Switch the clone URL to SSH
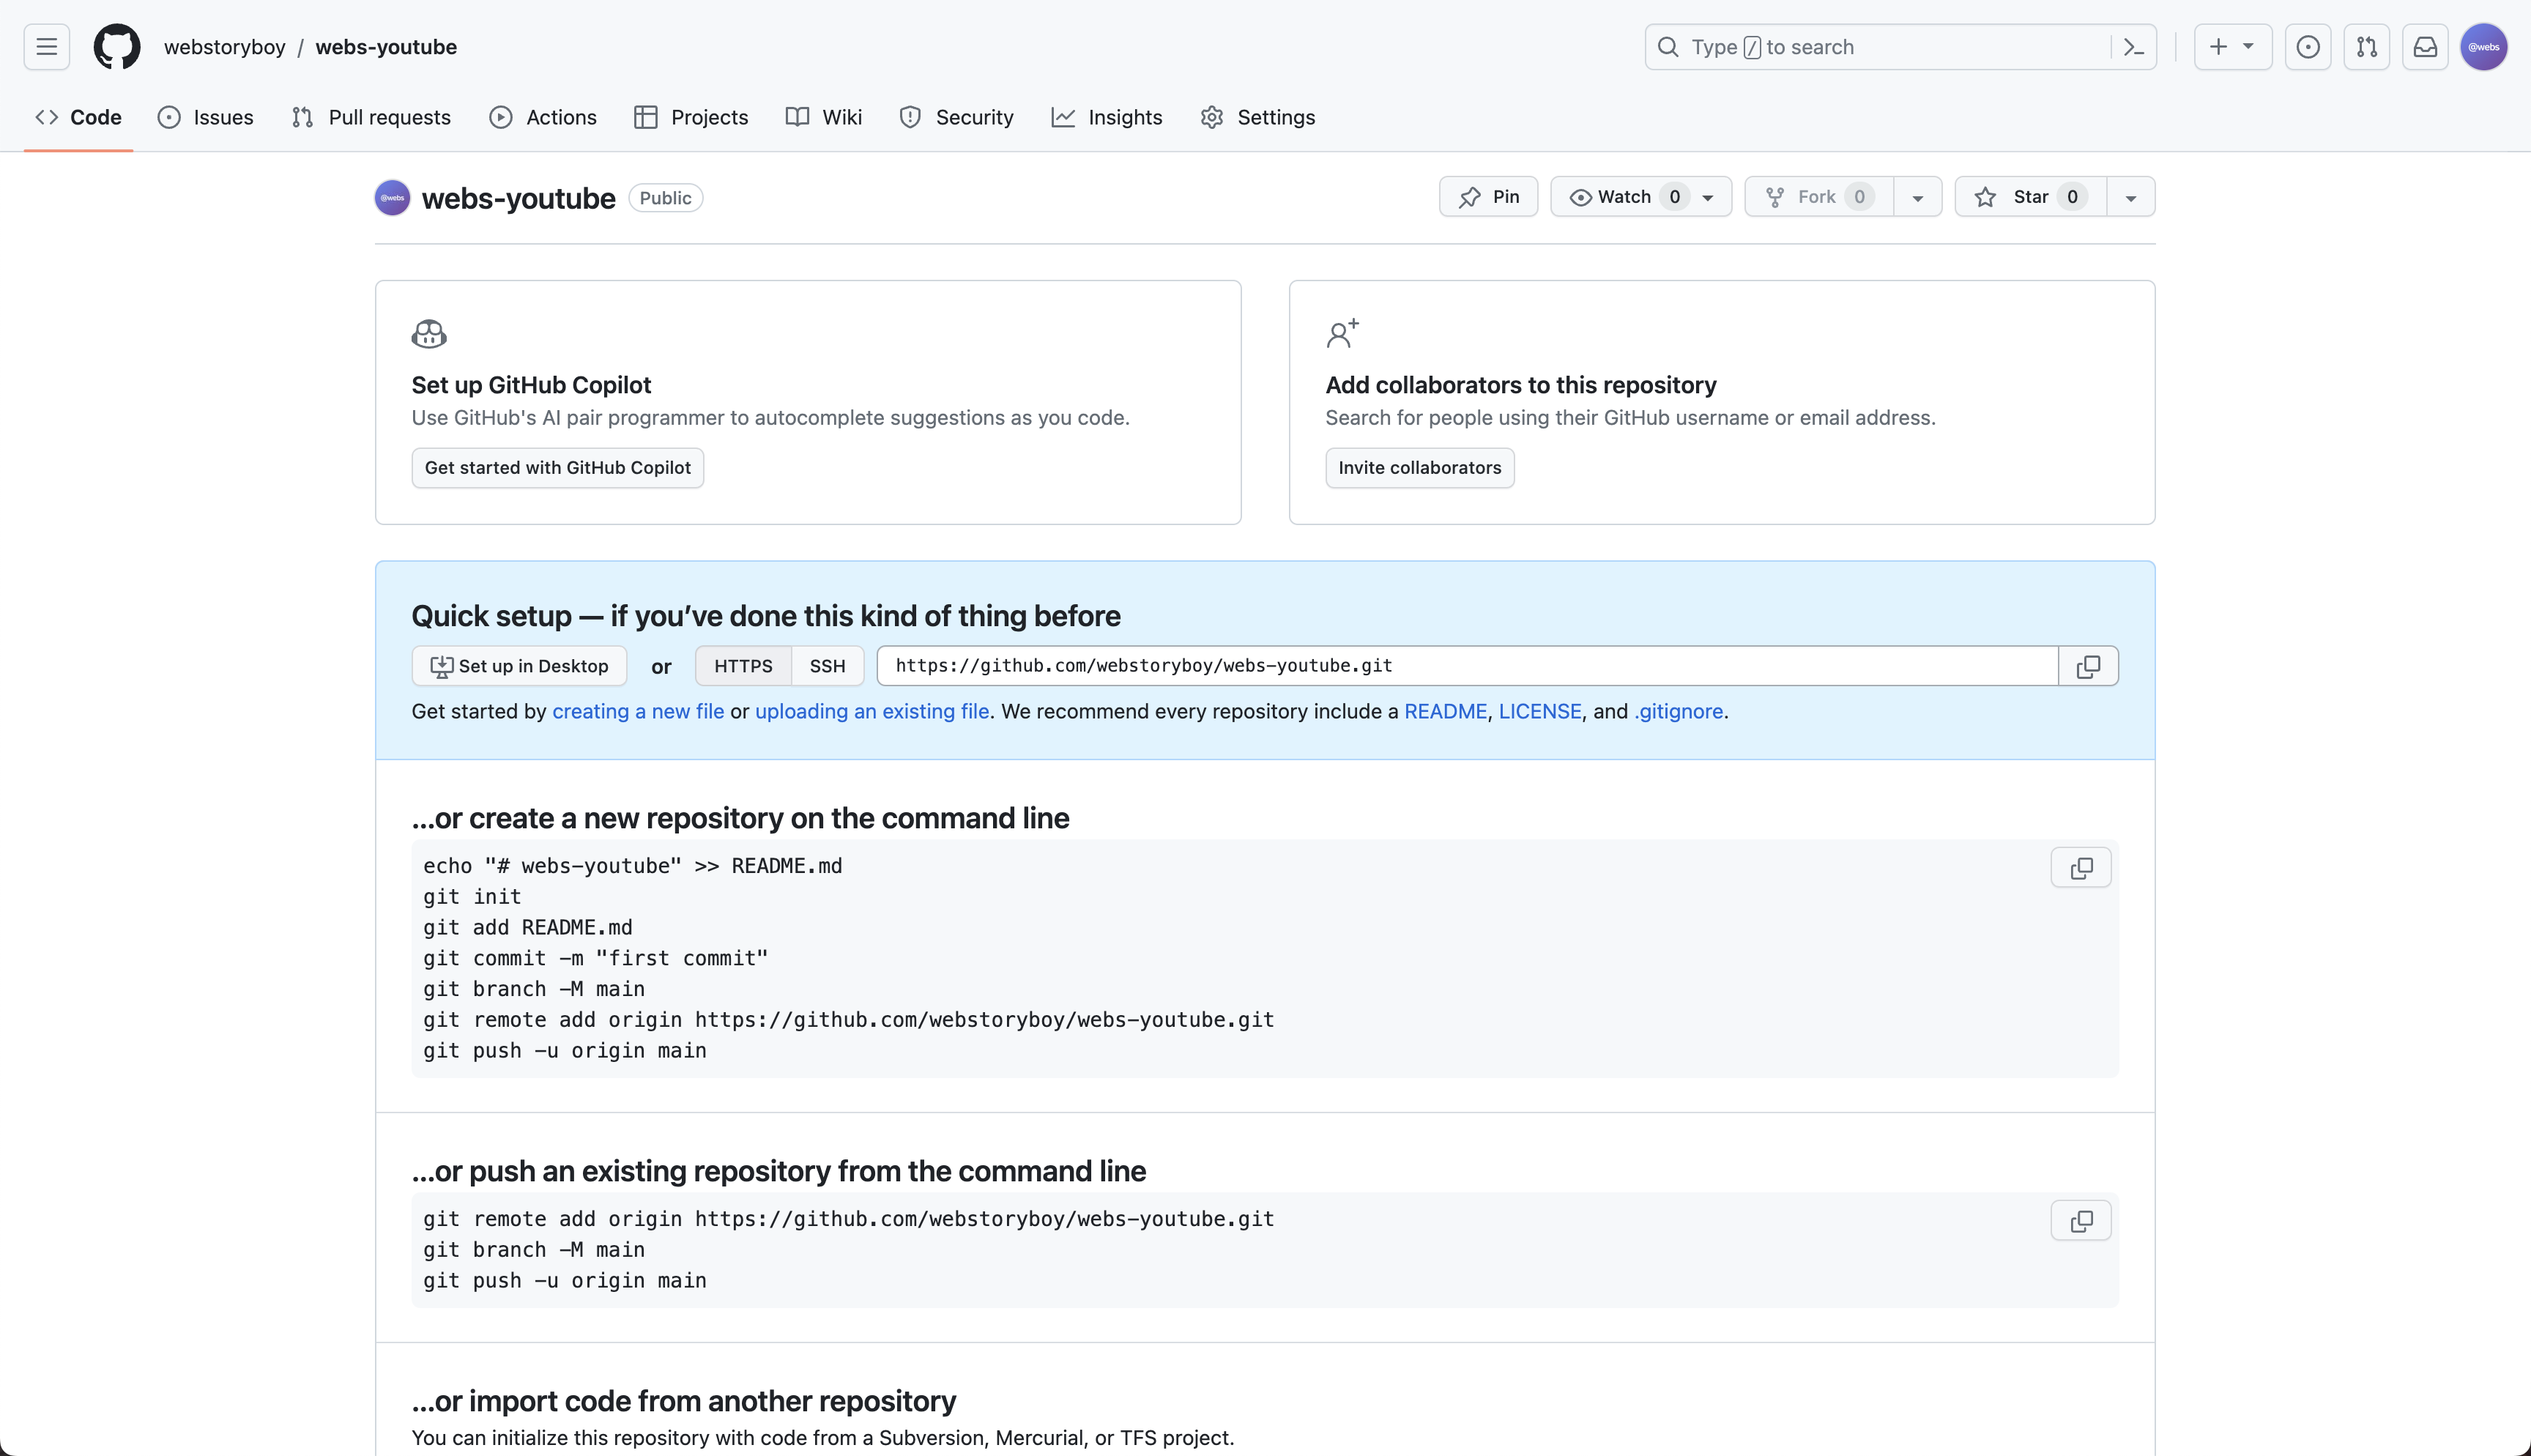This screenshot has height=1456, width=2531. [827, 666]
